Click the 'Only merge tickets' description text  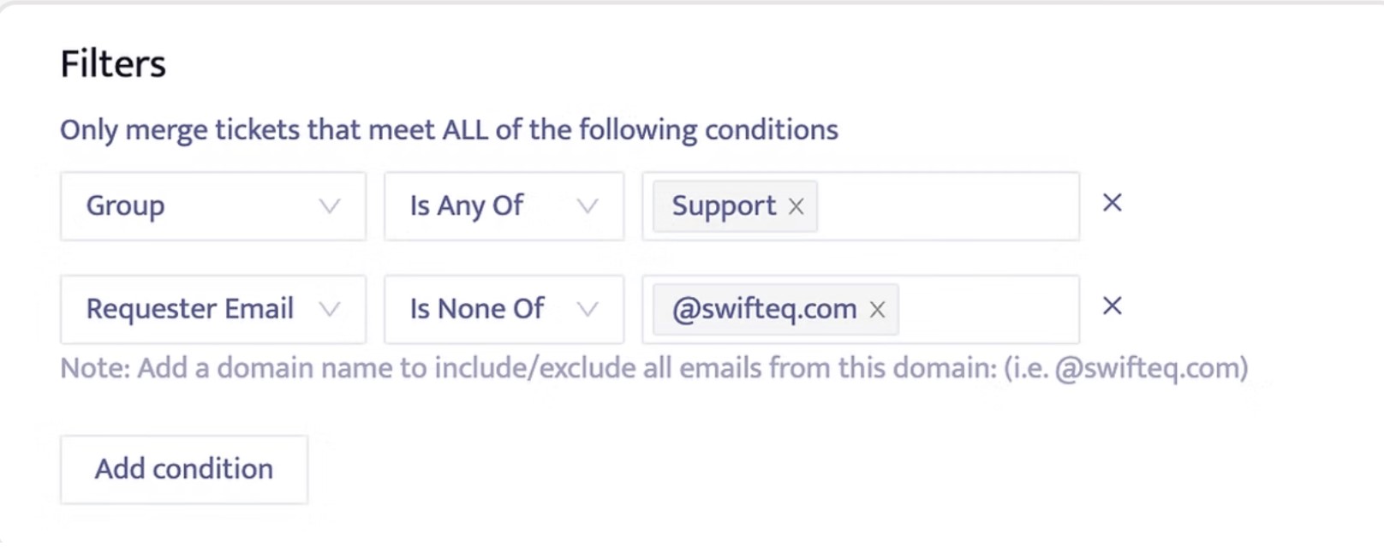pyautogui.click(x=449, y=130)
